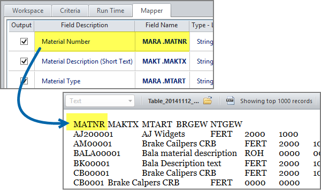Toggle Output checkbox for Material Description row
Screen dimensions: 321x195
(24, 61)
